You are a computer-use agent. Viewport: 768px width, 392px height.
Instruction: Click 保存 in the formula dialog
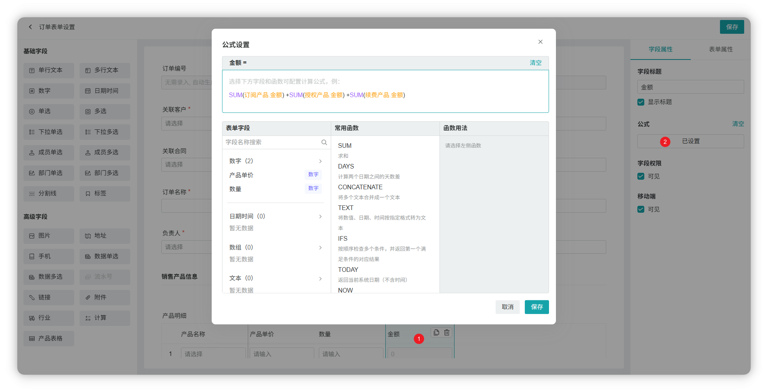click(x=536, y=307)
